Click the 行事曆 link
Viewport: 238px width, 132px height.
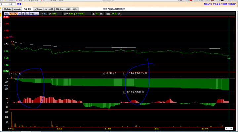(x=224, y=4)
